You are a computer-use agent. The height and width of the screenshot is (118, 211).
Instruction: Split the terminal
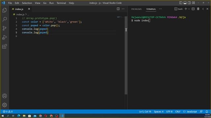[193, 9]
